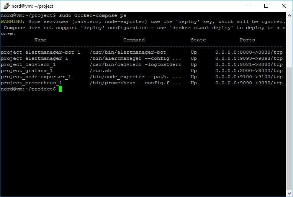Click '/bin/node_exporter --path. ...' command text
The width and height of the screenshot is (293, 197).
[x=136, y=77]
